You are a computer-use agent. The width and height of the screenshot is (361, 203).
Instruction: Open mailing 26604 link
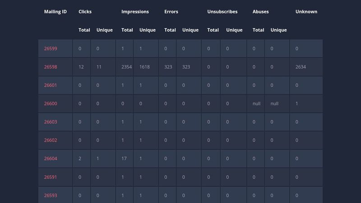[x=51, y=159]
